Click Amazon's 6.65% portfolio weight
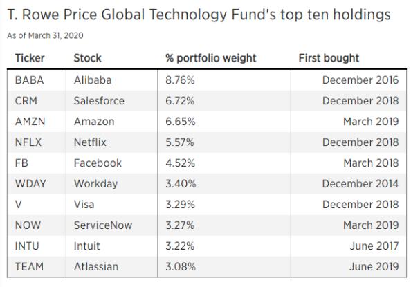The width and height of the screenshot is (411, 287). click(181, 122)
